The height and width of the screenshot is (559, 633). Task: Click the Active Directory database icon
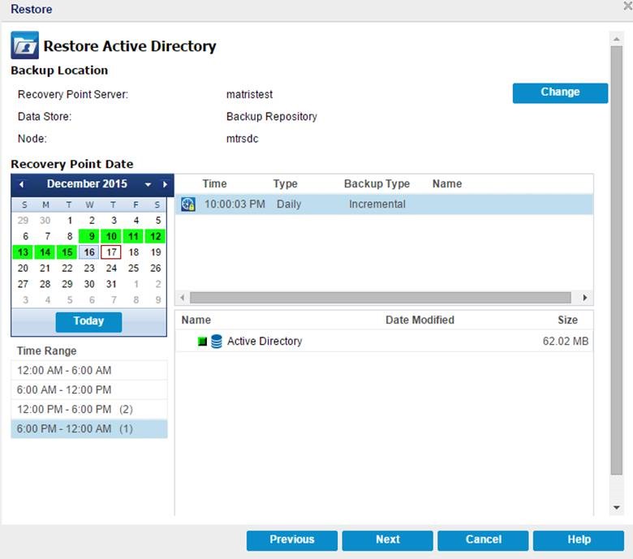[x=217, y=342]
